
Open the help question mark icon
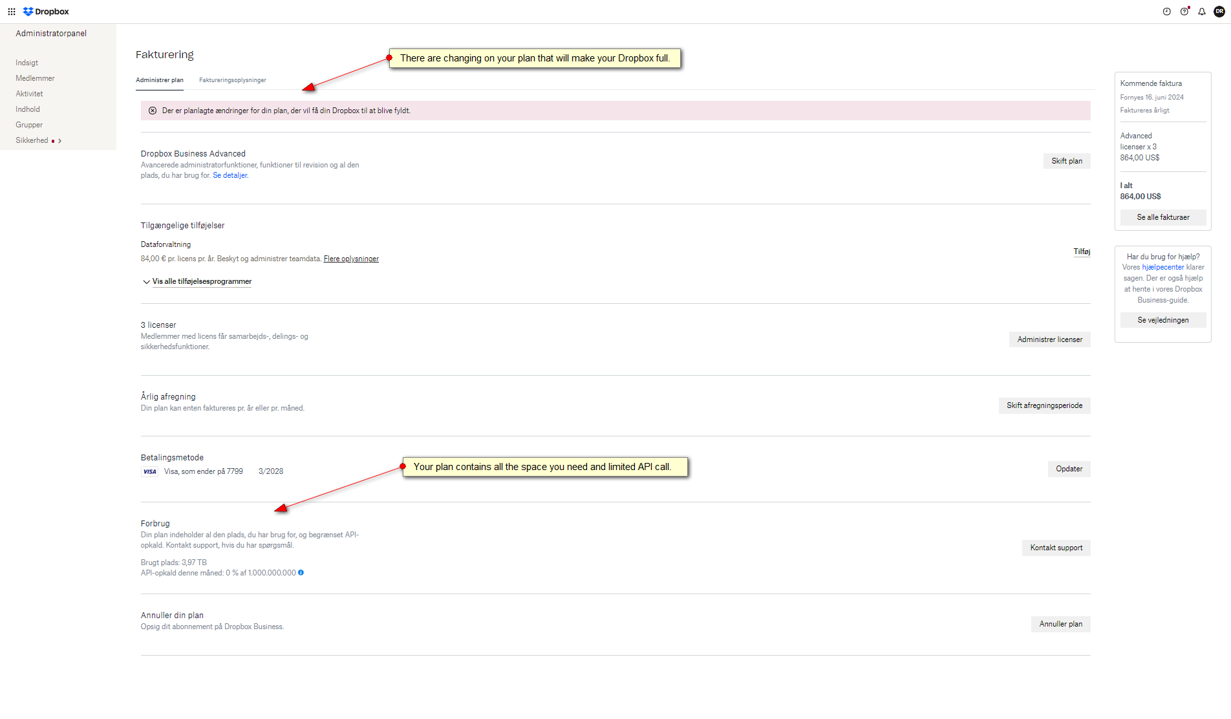pos(1184,12)
